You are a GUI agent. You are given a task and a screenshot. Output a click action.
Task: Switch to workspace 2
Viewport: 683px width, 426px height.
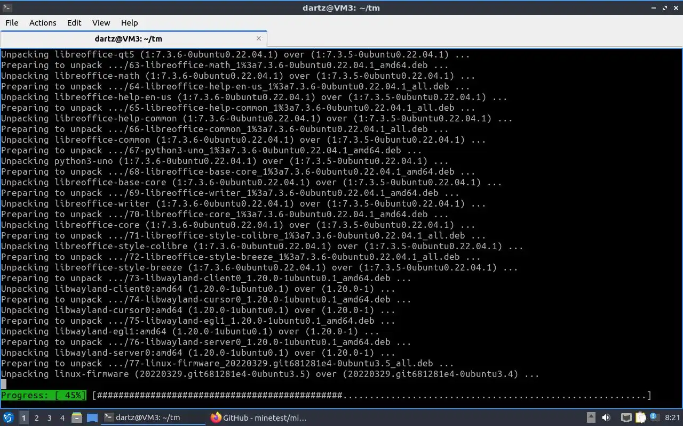36,418
